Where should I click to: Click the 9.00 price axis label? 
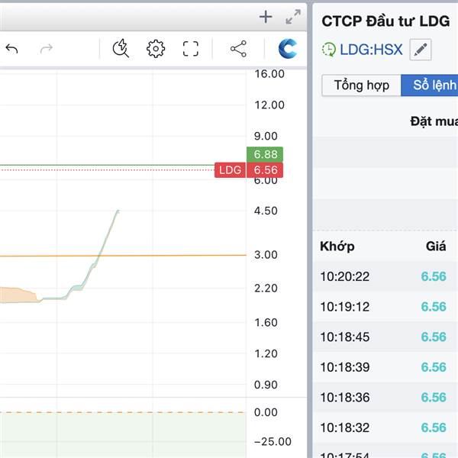click(266, 136)
